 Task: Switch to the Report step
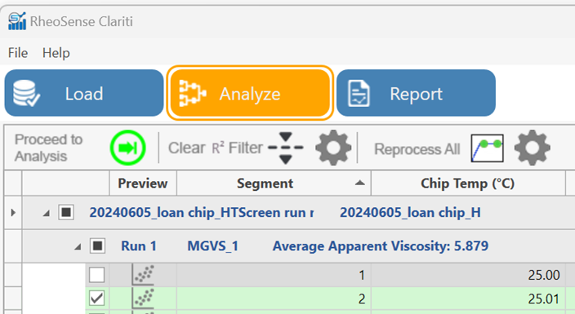click(416, 93)
